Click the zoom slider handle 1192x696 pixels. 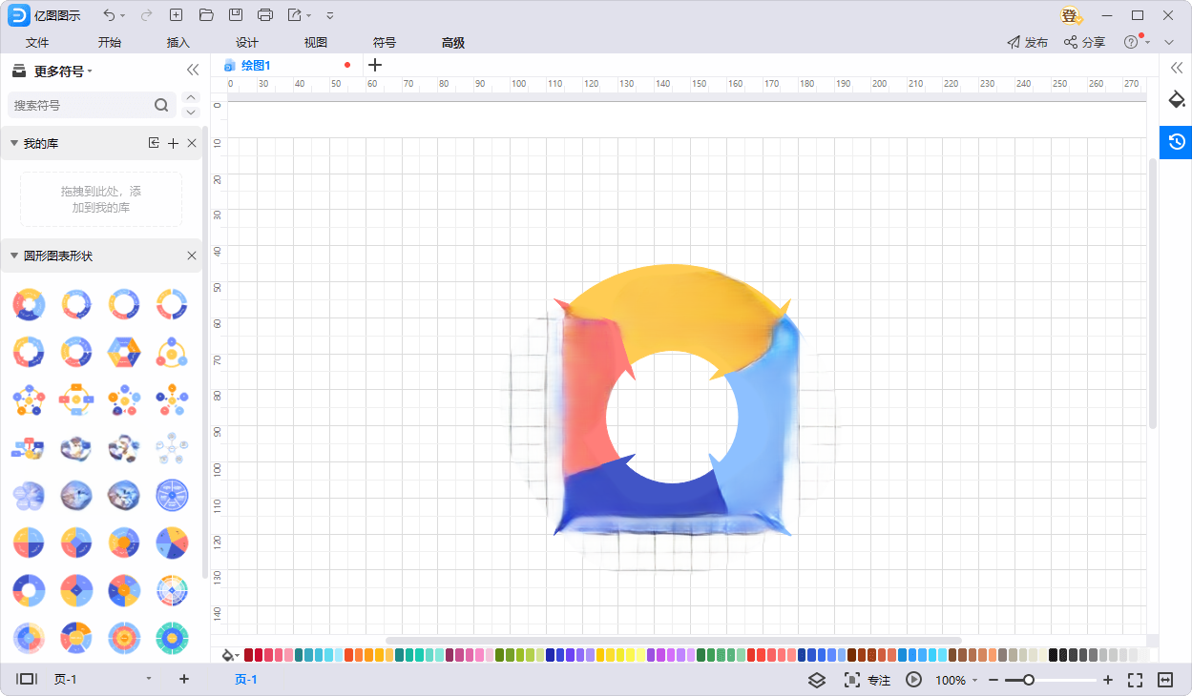click(1028, 680)
